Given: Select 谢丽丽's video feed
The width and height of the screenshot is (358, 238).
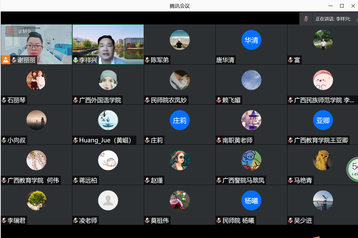Looking at the screenshot, I should [x=36, y=44].
